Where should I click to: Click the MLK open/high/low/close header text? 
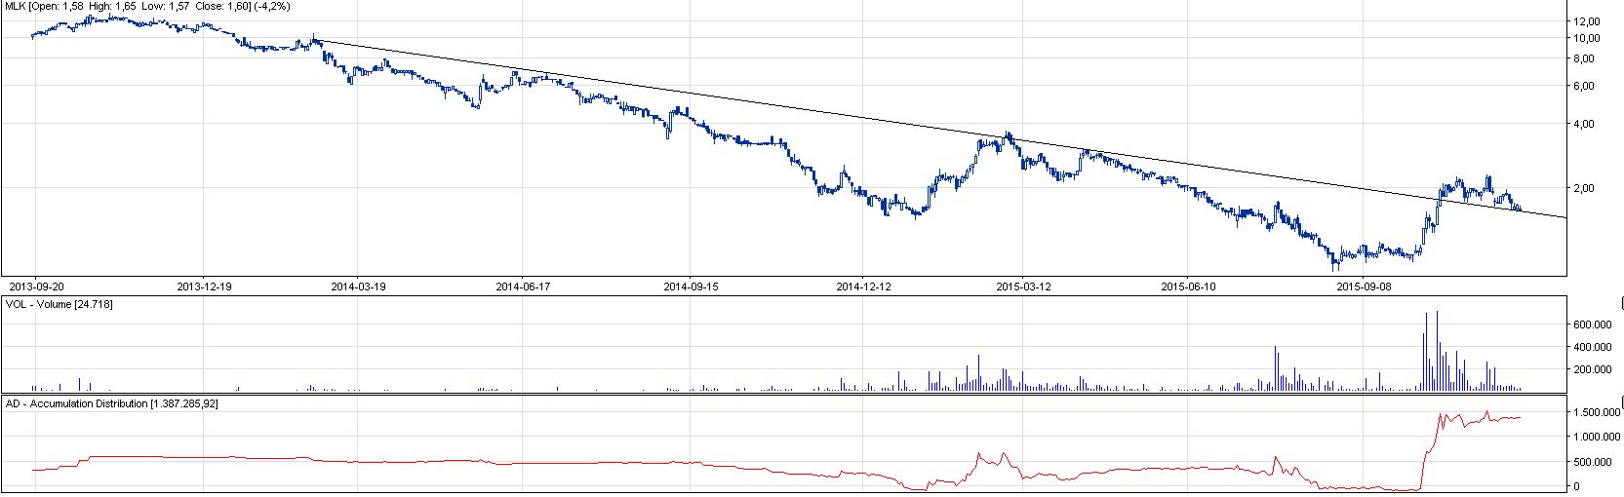pyautogui.click(x=147, y=7)
